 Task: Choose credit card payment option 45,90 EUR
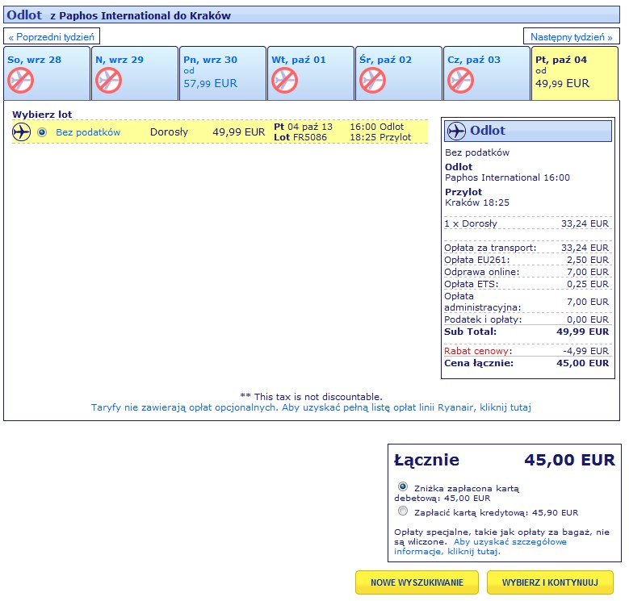403,511
